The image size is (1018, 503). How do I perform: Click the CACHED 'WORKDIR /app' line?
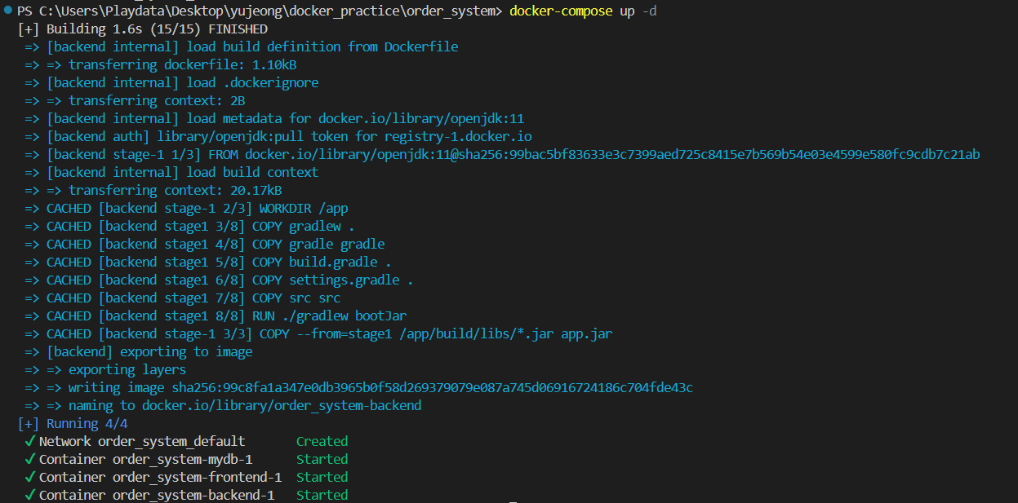[186, 209]
